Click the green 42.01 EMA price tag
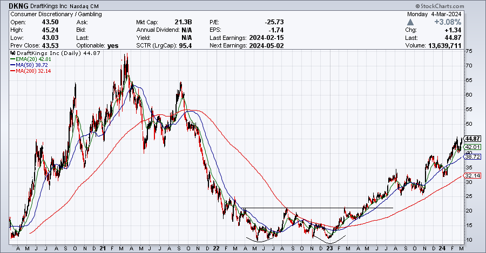 (x=473, y=147)
